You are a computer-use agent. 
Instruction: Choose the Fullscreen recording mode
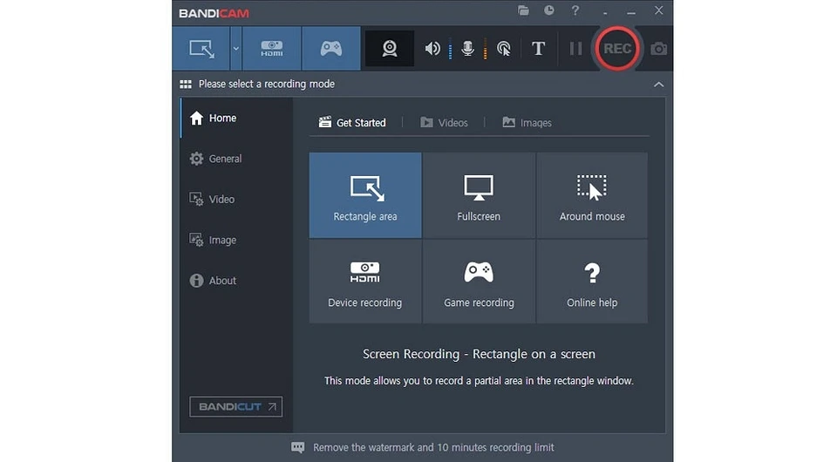[x=479, y=195]
